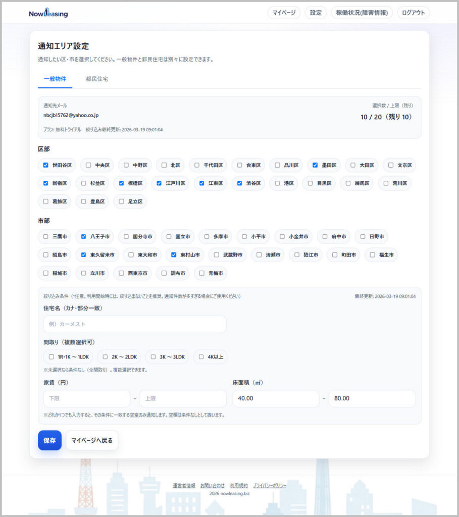
Task: Click the 家賃 下限 rent field
Action: [x=87, y=398]
